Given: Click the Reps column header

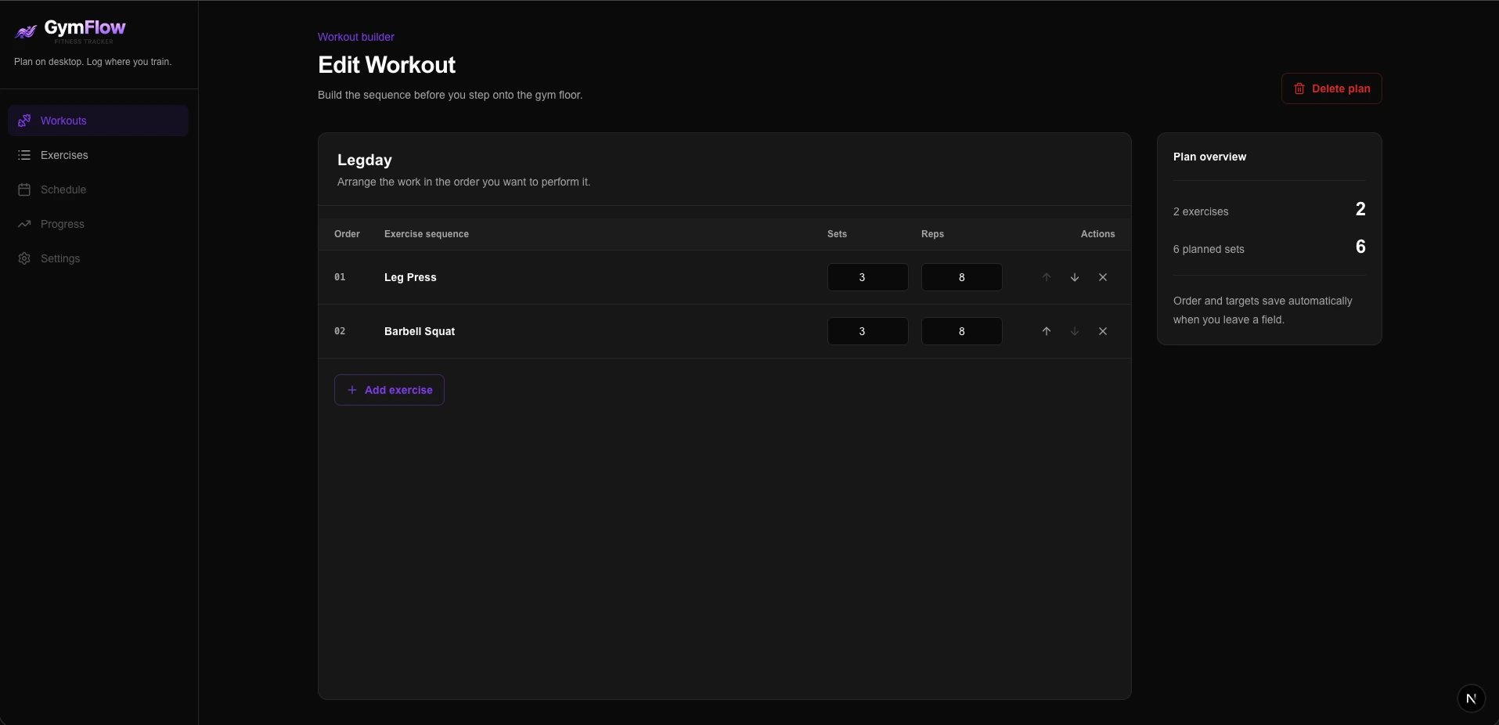Looking at the screenshot, I should pyautogui.click(x=932, y=234).
